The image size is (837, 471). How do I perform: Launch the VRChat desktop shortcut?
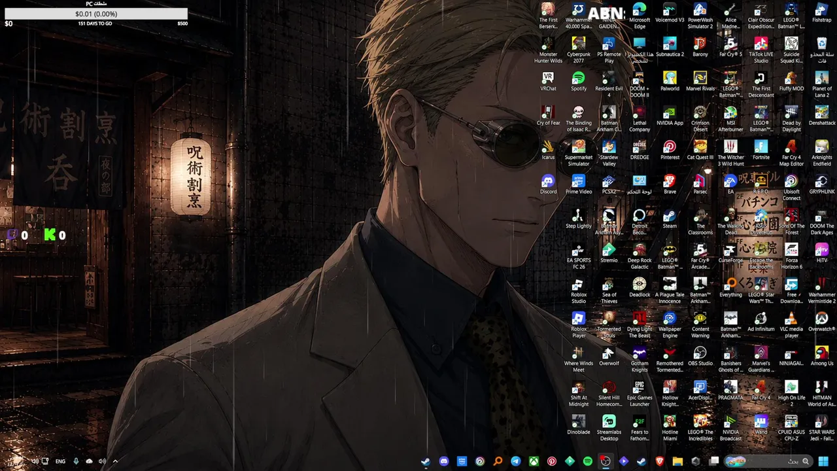point(548,82)
